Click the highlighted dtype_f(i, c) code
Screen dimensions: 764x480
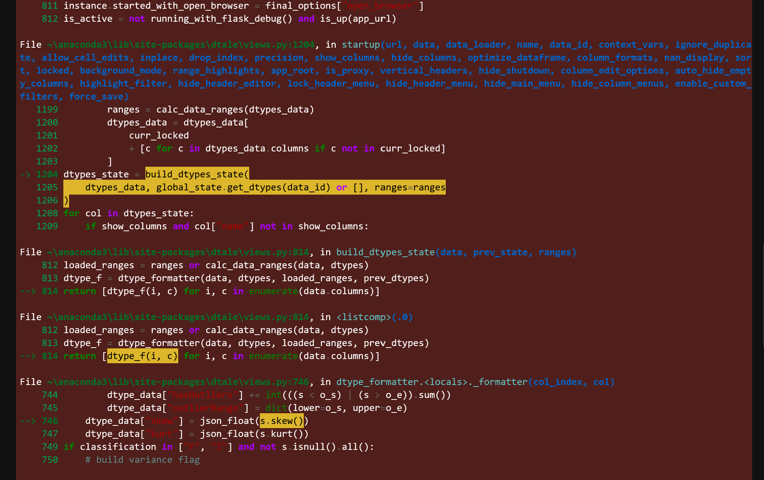coord(142,356)
